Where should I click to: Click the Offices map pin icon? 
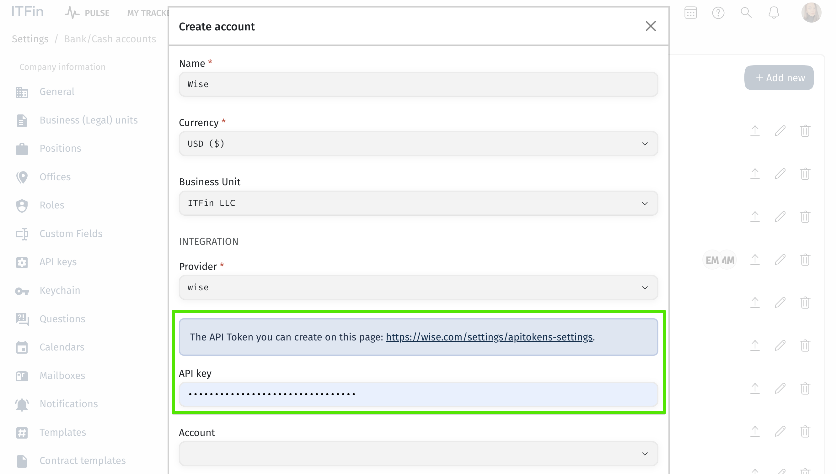click(x=22, y=177)
